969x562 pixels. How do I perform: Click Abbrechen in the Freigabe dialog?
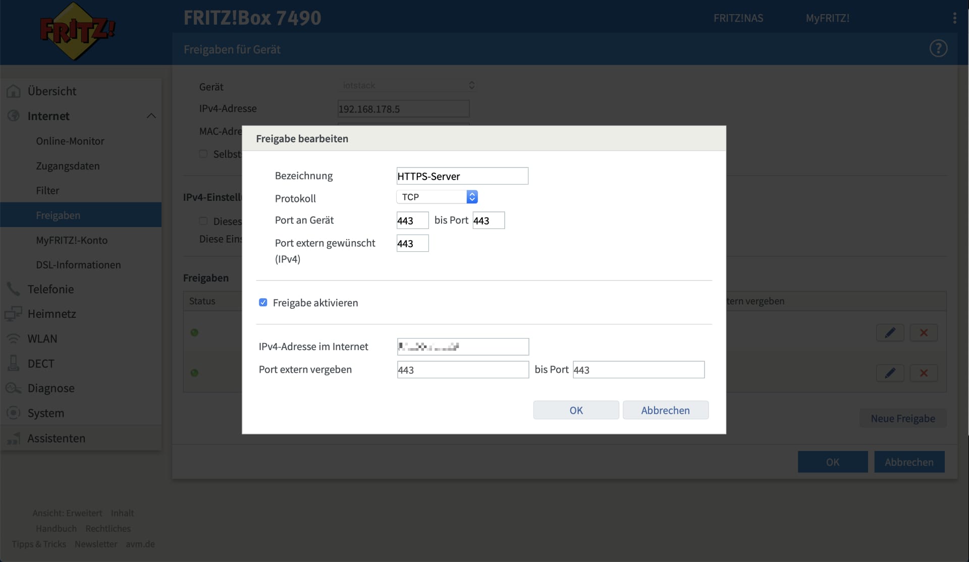coord(665,410)
